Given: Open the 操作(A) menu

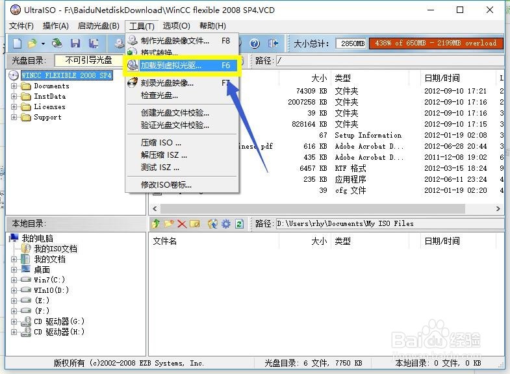Looking at the screenshot, I should [x=56, y=26].
